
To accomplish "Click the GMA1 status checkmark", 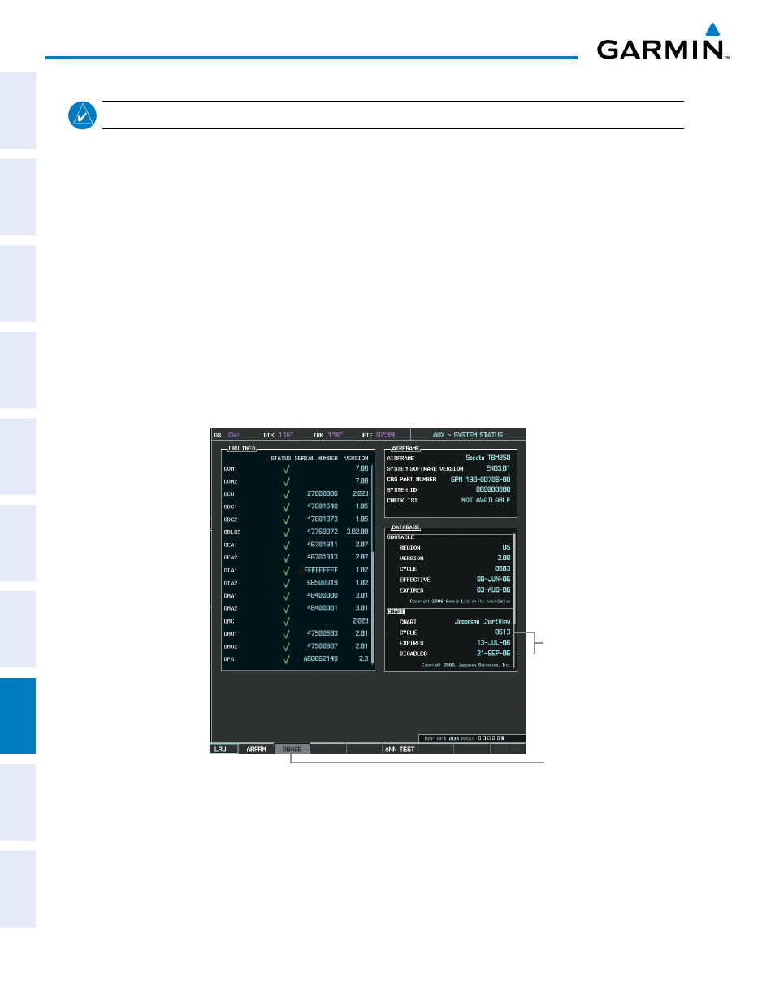I will point(286,596).
